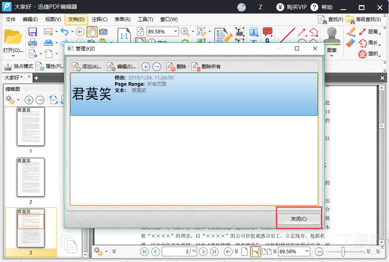This screenshot has width=389, height=262.
Task: Expand the 图章 stamp dropdown
Action: (332, 56)
